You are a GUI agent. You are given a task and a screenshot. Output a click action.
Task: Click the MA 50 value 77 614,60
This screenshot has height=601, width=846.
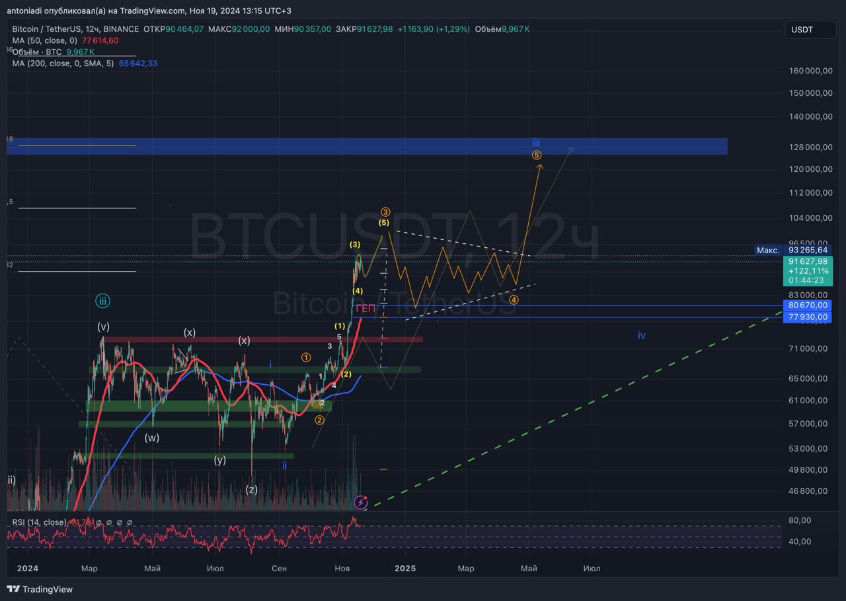(x=100, y=40)
